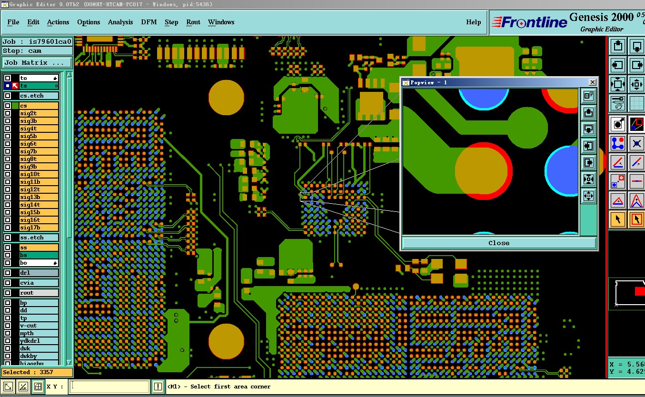This screenshot has height=397, width=645.
Task: Click the exclamation mark icon in status bar
Action: (x=158, y=387)
